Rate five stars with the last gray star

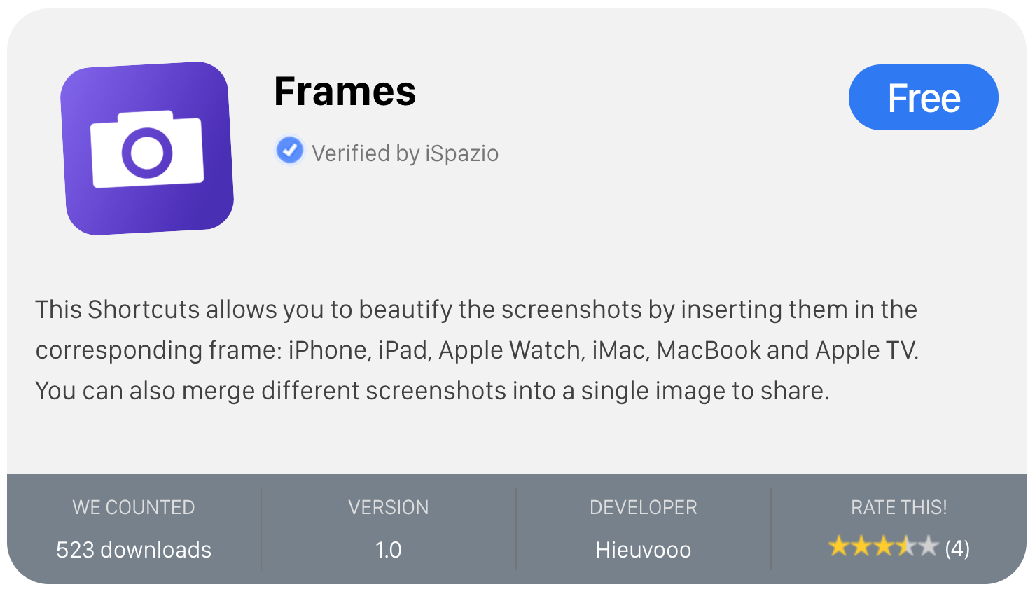(x=928, y=546)
